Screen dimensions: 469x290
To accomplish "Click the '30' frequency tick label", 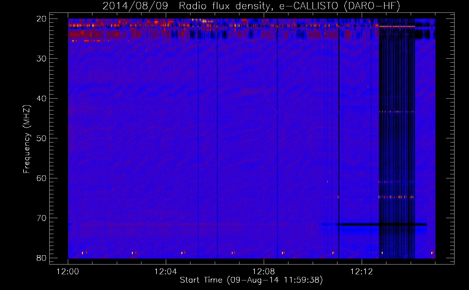I will click(41, 59).
